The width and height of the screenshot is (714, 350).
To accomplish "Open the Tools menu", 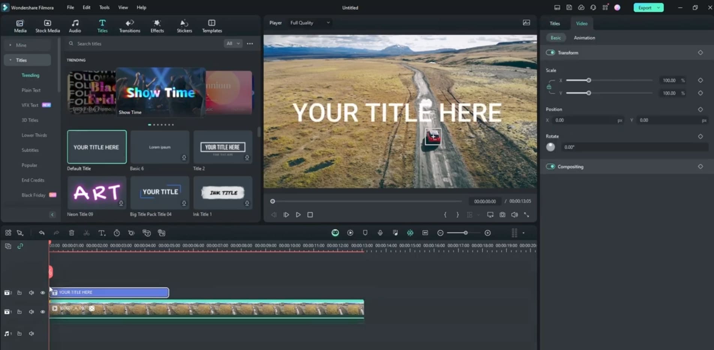I will click(x=104, y=7).
